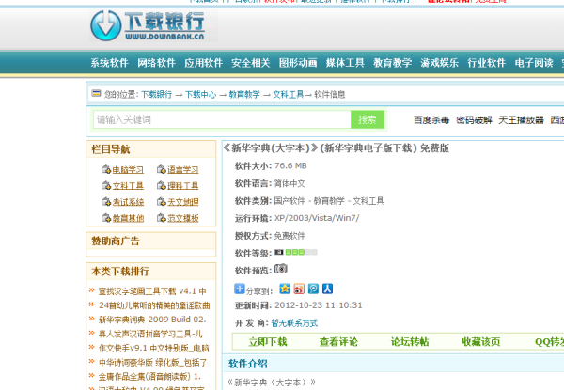The image size is (564, 390).
Task: Open 网络软件 menu
Action: coord(156,63)
